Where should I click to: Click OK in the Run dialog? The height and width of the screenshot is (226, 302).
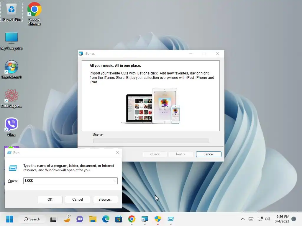[50, 200]
